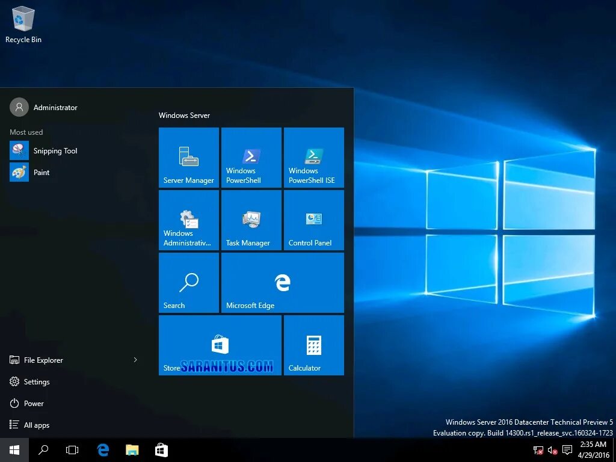
Task: Click the Windows Server group heading
Action: tap(184, 115)
